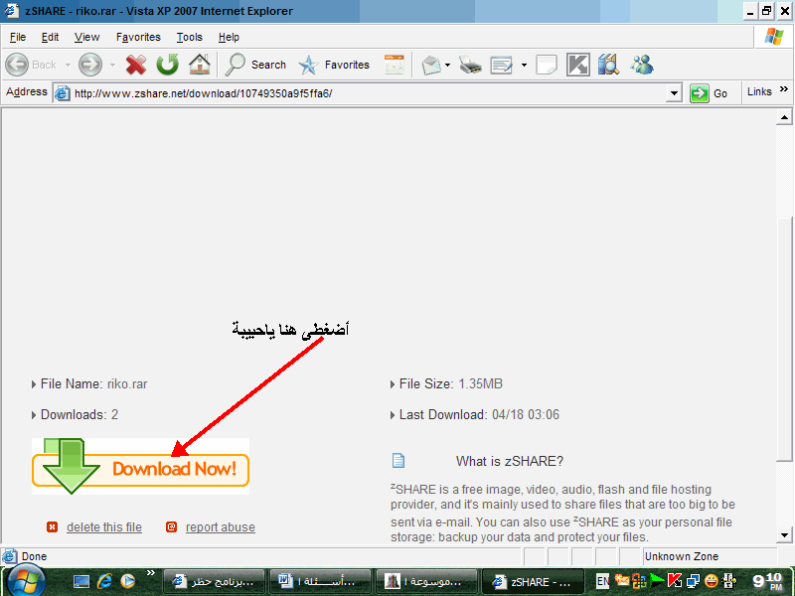Click the File Name riko.rar text
The image size is (795, 596).
coord(93,384)
